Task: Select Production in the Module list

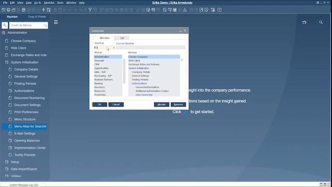Action: (108, 95)
